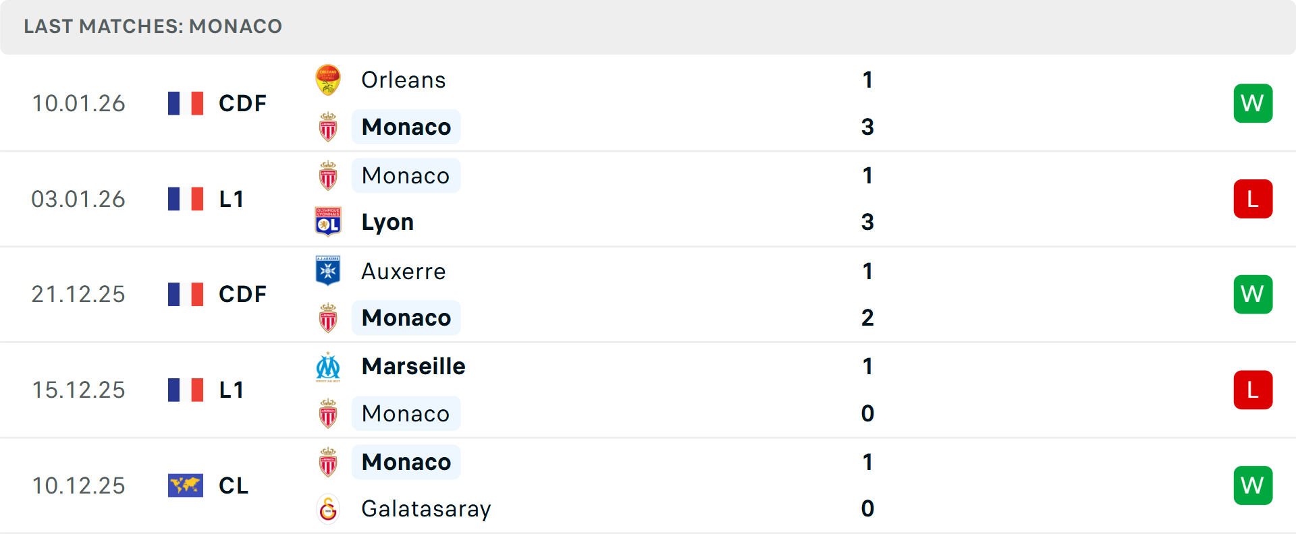1296x534 pixels.
Task: Click the red L badge for Lyon match
Action: pos(1253,199)
